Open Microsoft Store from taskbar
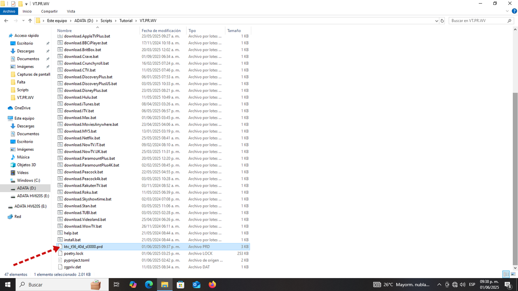This screenshot has width=518, height=291. (x=180, y=285)
